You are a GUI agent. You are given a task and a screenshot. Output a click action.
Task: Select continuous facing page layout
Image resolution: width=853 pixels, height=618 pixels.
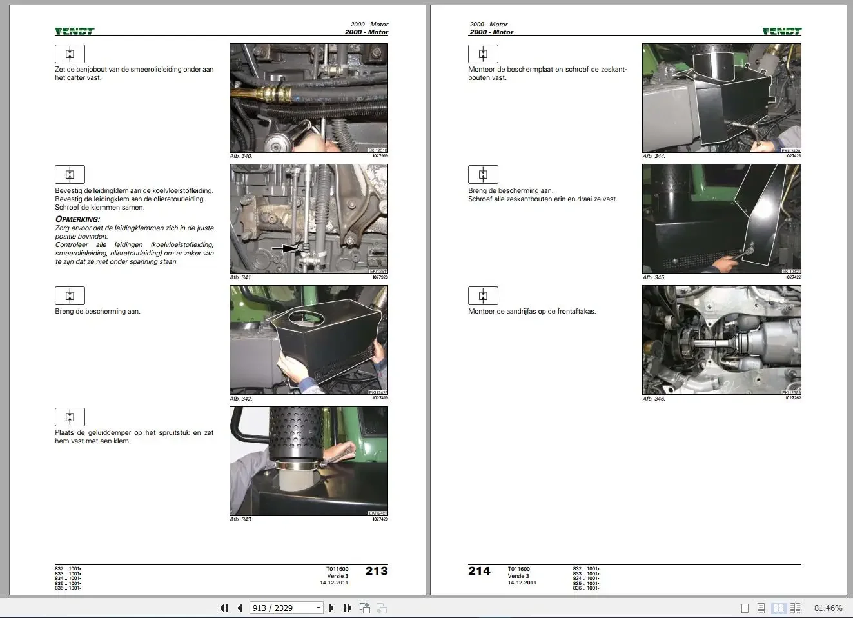coord(796,608)
